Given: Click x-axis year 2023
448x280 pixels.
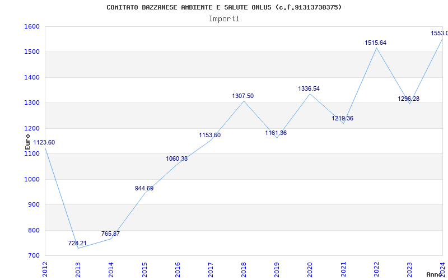Looking at the screenshot, I should click(409, 269).
